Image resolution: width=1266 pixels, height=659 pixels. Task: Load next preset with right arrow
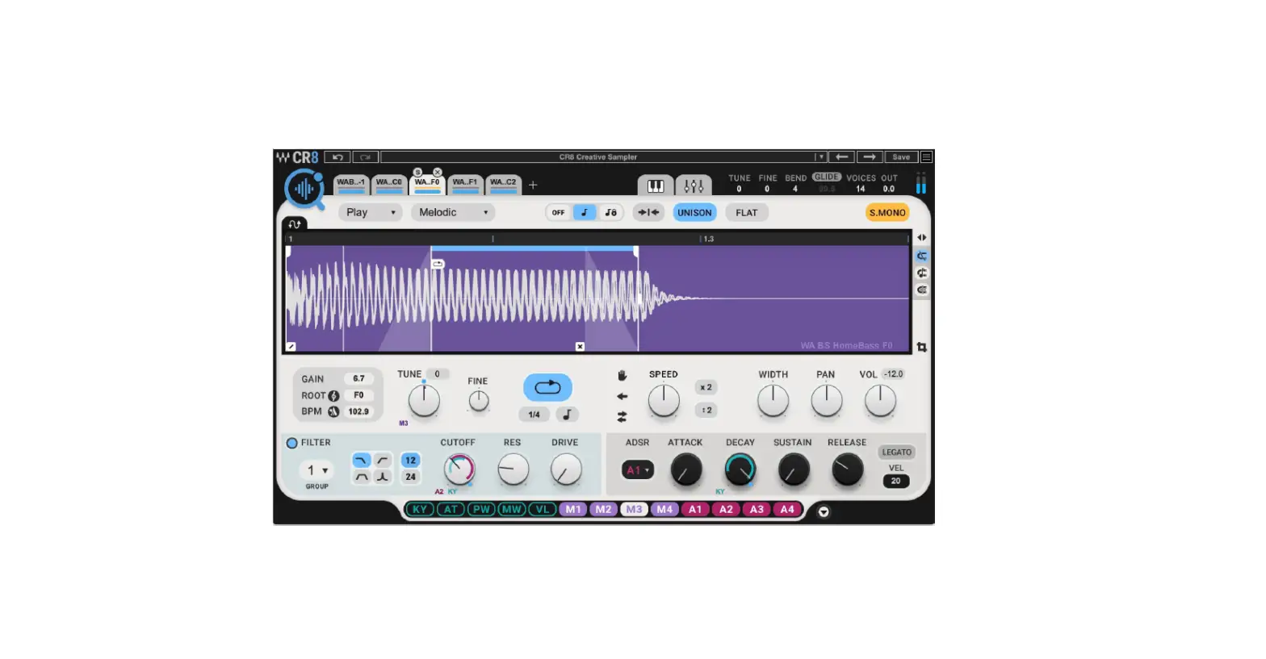pos(869,157)
